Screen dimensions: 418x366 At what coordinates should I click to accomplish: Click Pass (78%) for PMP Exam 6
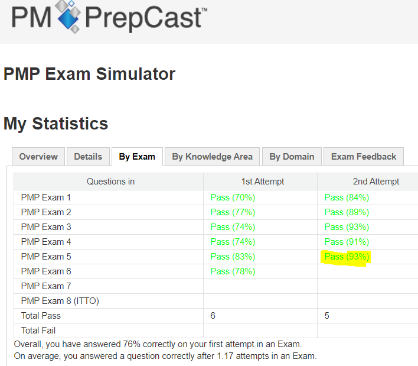coord(233,271)
